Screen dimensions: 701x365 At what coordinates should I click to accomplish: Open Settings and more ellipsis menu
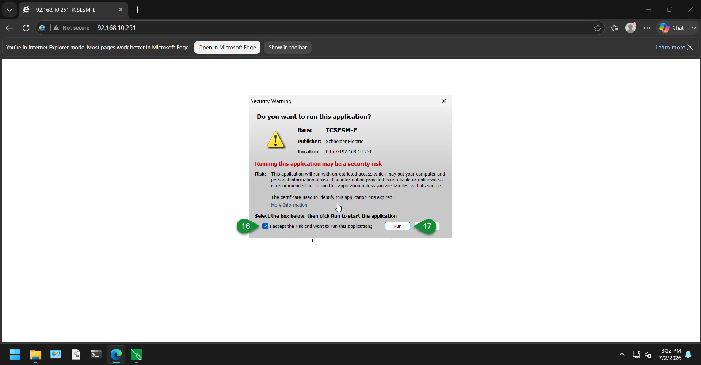pos(647,28)
